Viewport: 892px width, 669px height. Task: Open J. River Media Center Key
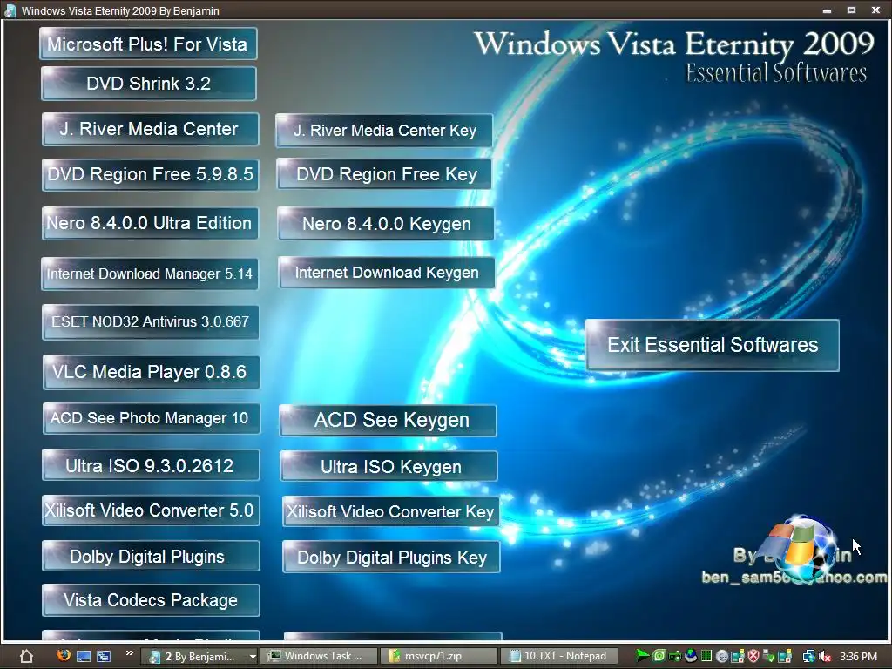(x=384, y=131)
